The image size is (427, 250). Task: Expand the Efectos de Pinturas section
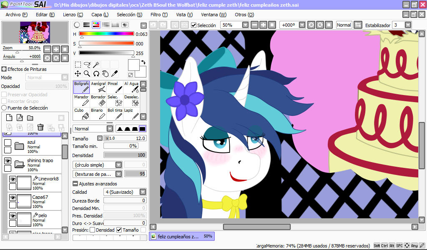4,69
